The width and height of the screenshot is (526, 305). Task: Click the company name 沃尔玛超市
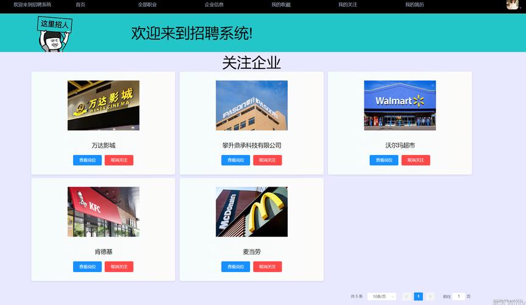pos(400,145)
